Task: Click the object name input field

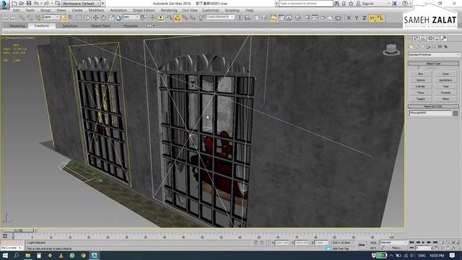Action: tap(430, 113)
